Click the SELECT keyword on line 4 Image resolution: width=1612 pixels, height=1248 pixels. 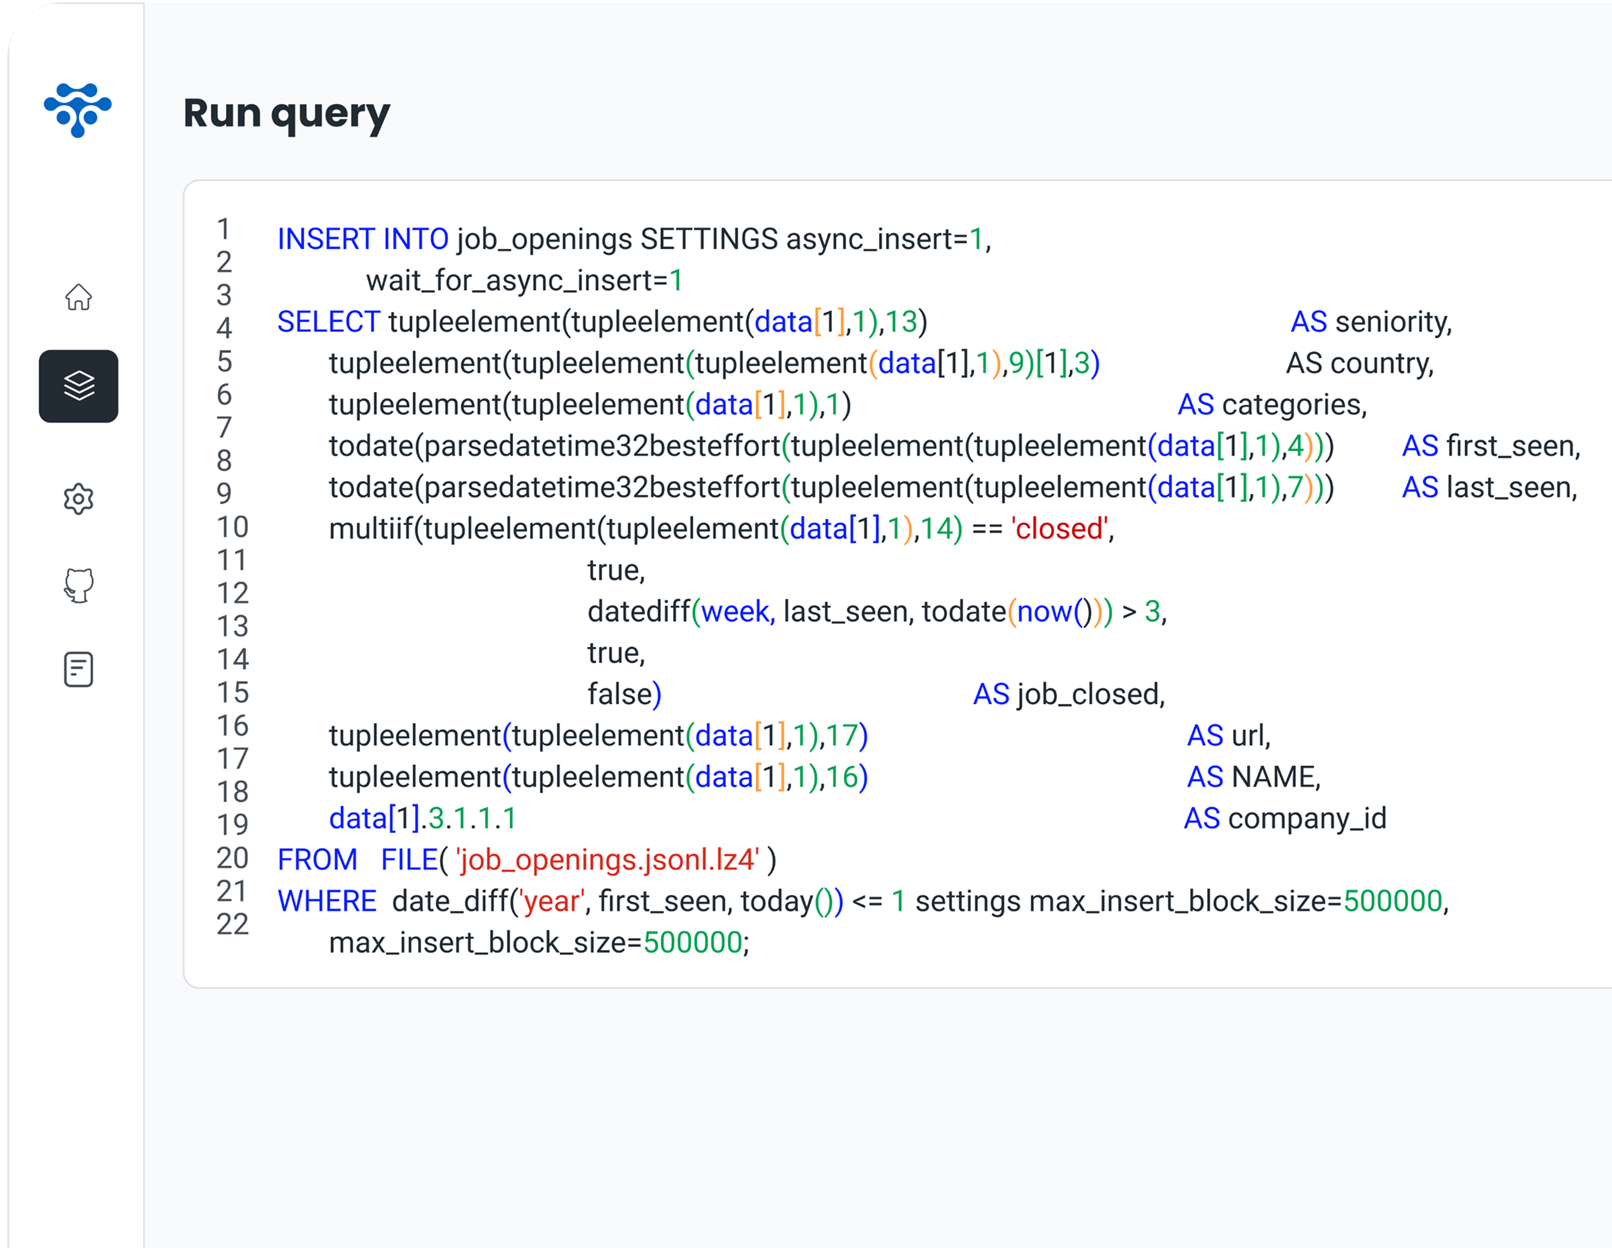(x=328, y=322)
